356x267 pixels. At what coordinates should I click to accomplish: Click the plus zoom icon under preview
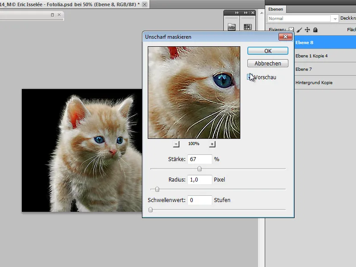tap(212, 144)
